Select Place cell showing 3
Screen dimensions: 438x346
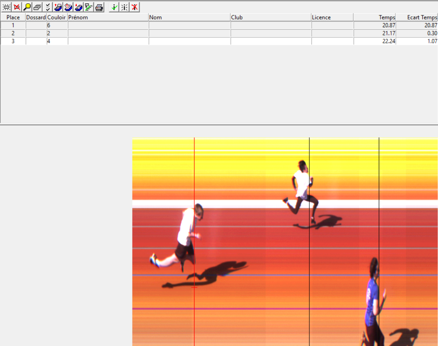pos(13,41)
